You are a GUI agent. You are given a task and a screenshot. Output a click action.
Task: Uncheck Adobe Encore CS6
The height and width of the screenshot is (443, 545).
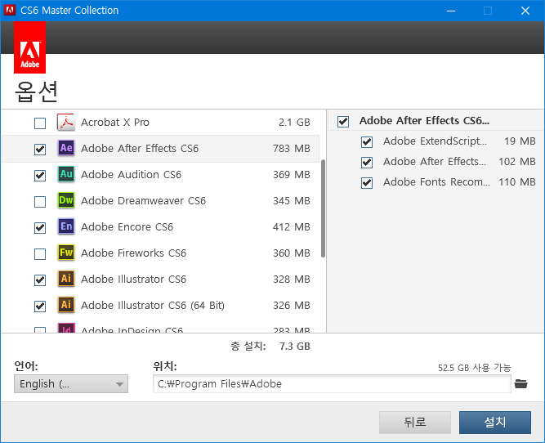tap(40, 228)
